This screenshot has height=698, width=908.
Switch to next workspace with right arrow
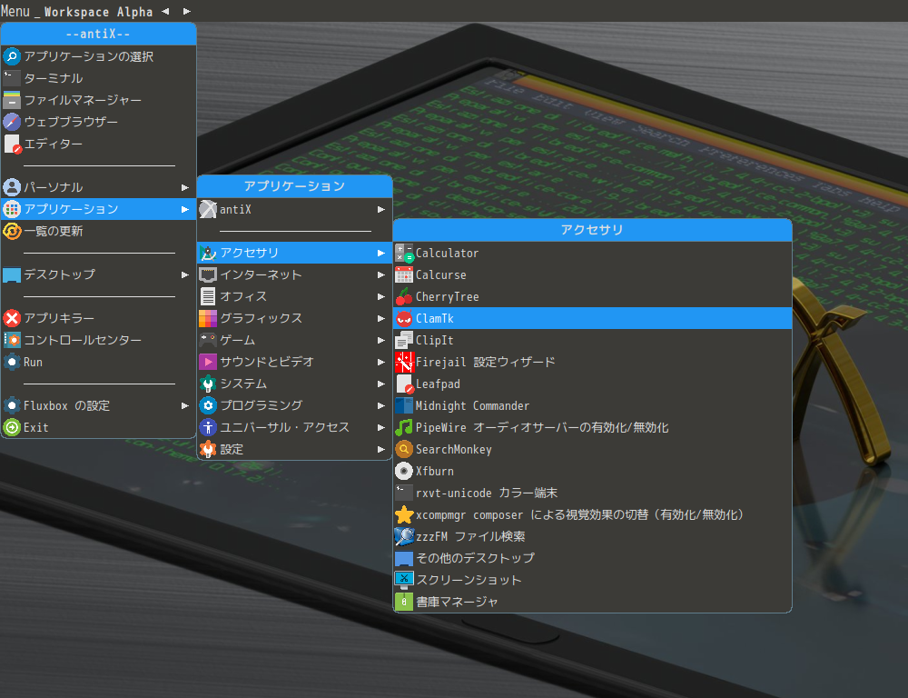(186, 11)
